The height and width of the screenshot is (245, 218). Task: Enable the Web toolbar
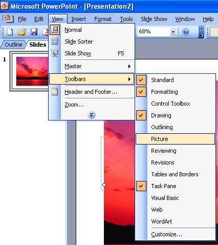[176, 210]
